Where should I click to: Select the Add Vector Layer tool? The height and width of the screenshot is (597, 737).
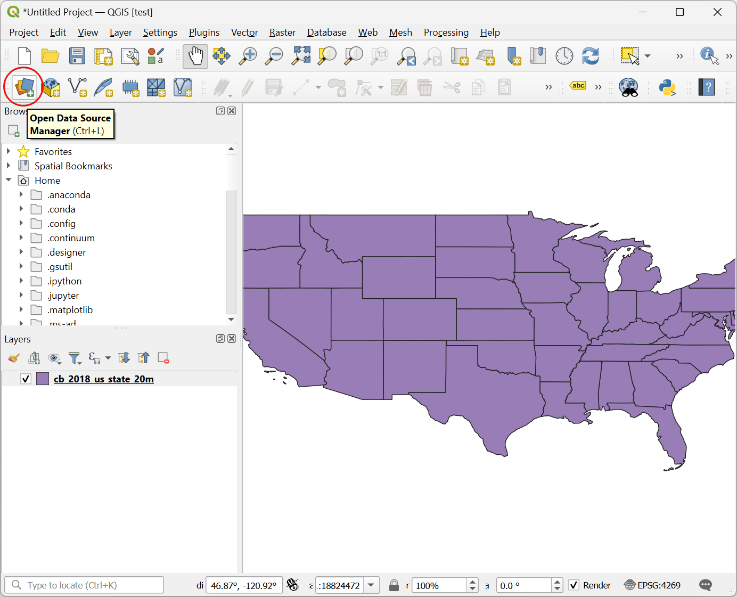tap(78, 87)
